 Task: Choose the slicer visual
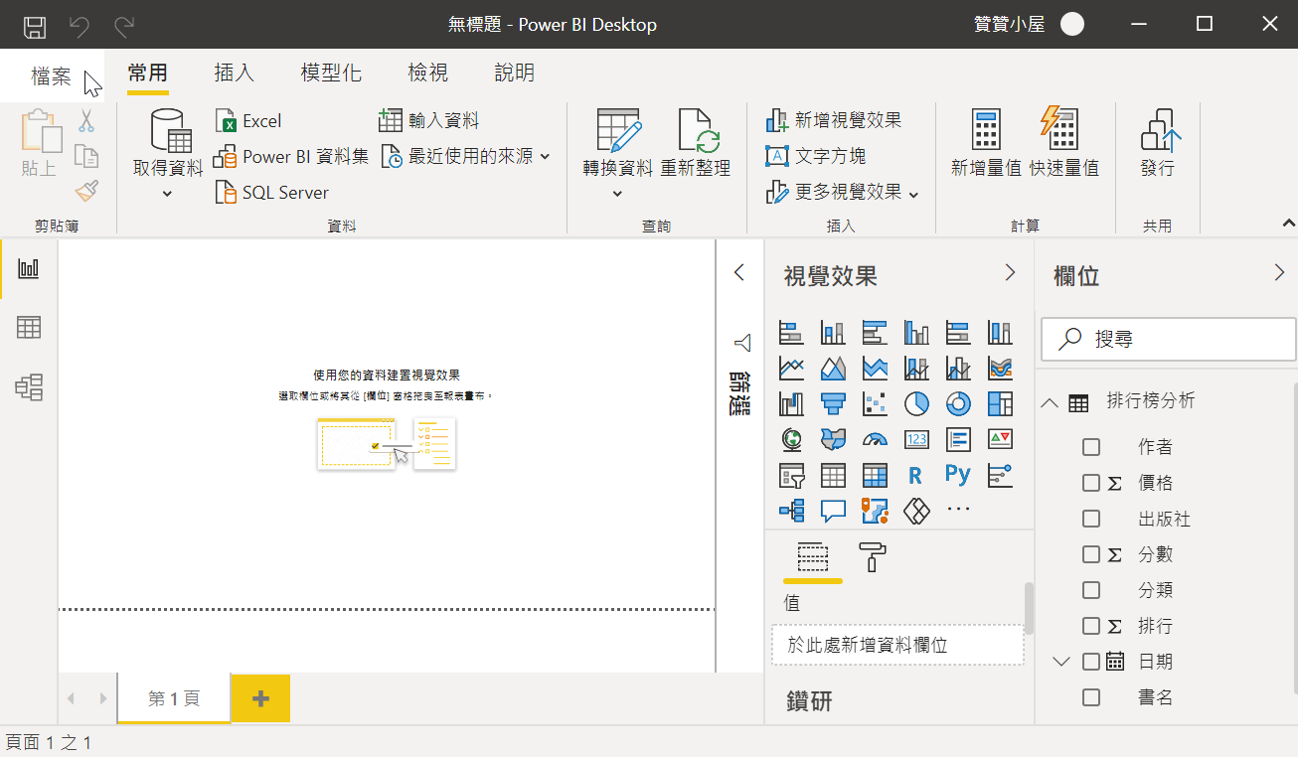tap(791, 475)
